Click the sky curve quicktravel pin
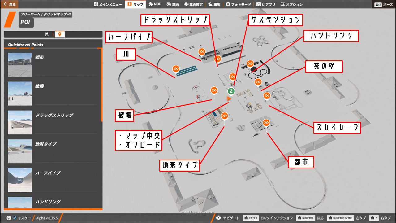Screen dimensions: 396x223 (266, 96)
